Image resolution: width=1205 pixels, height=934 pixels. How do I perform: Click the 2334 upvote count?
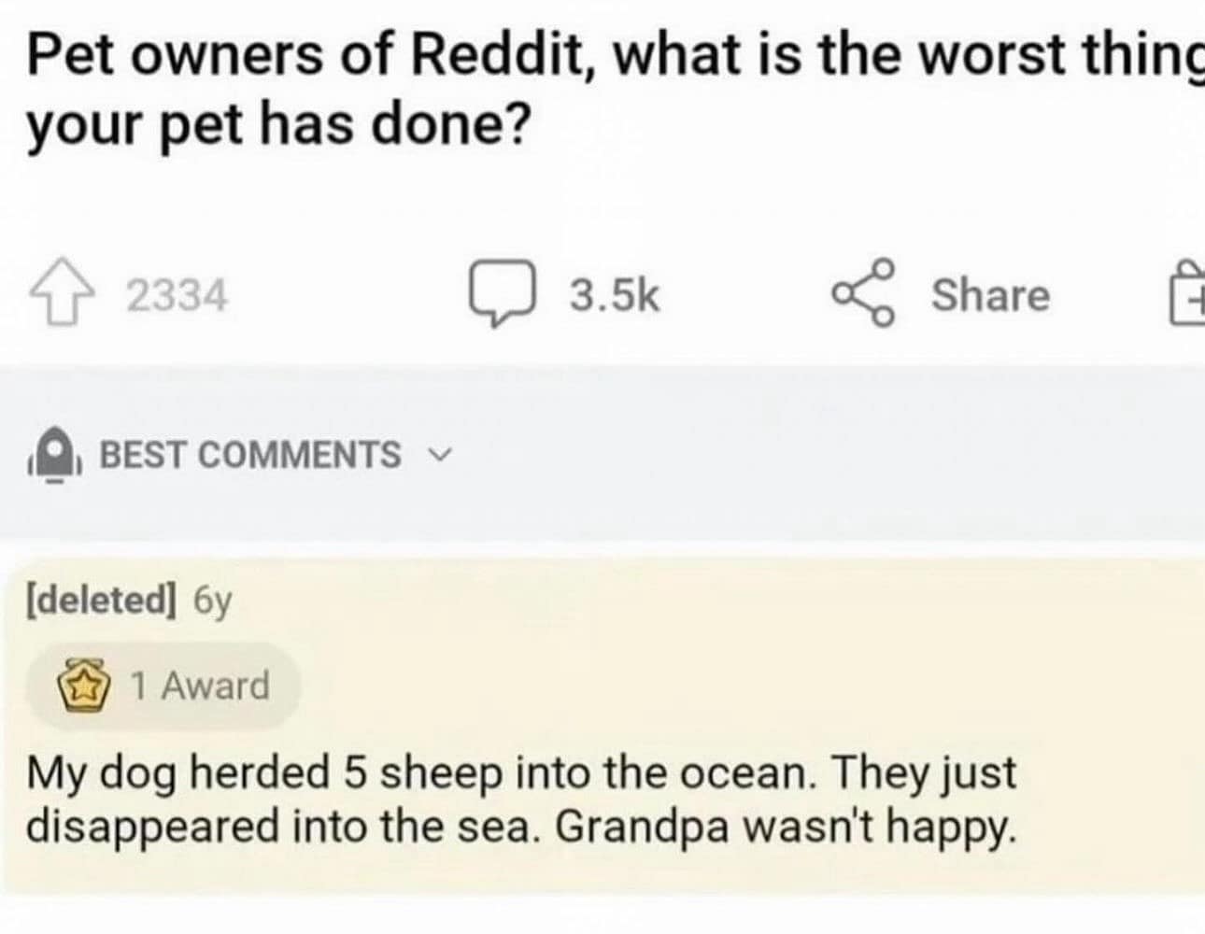(177, 297)
